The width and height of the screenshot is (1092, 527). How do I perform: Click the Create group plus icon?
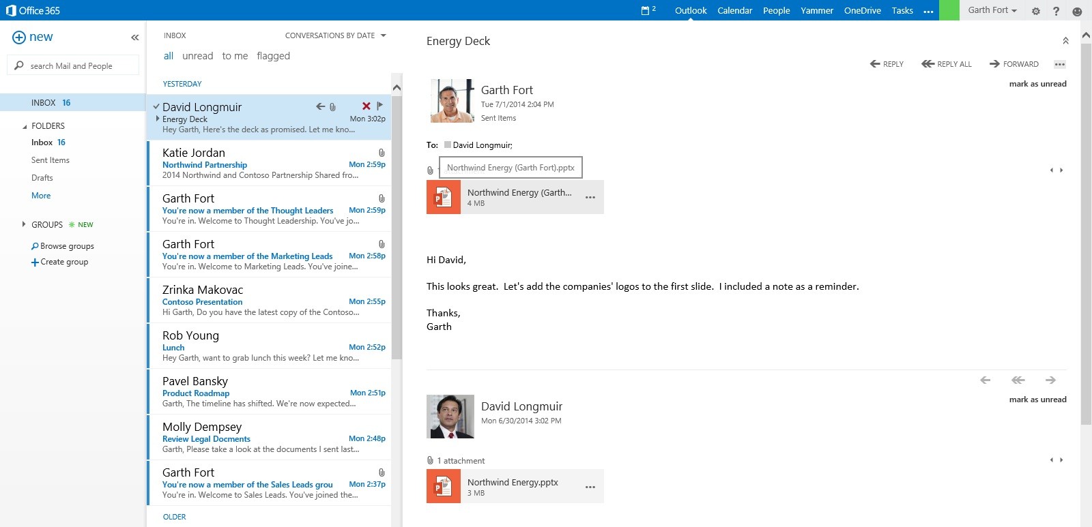click(35, 262)
